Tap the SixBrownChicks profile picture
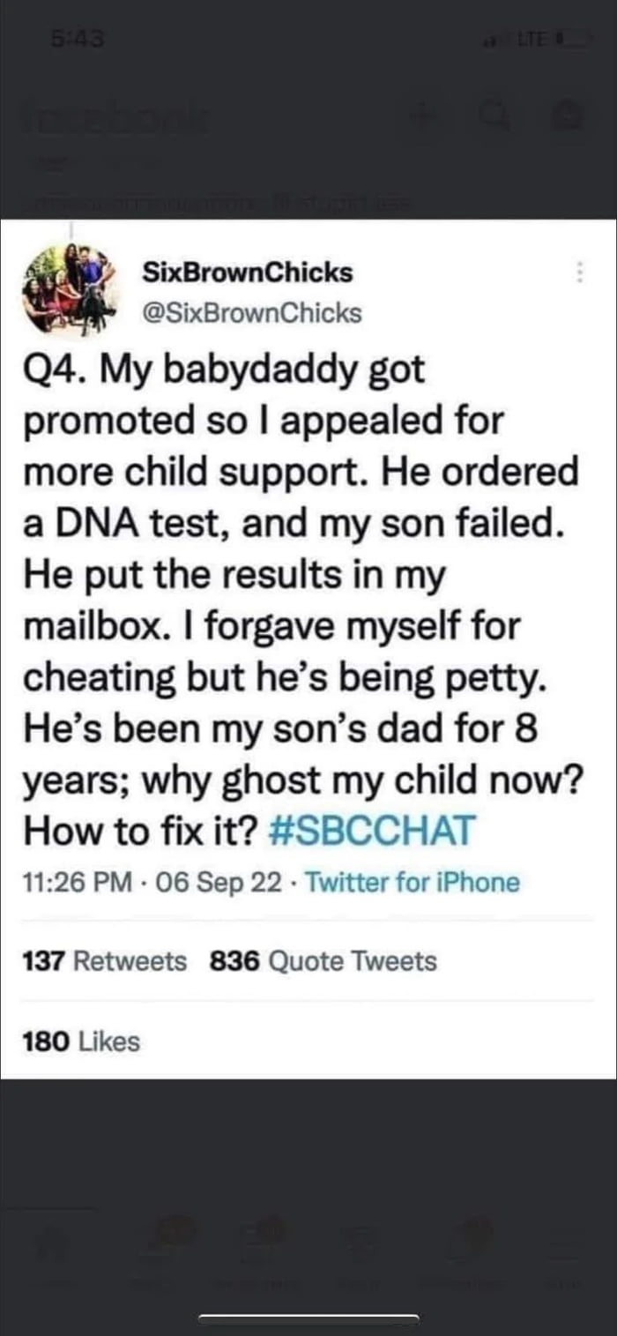This screenshot has width=617, height=1336. [71, 287]
